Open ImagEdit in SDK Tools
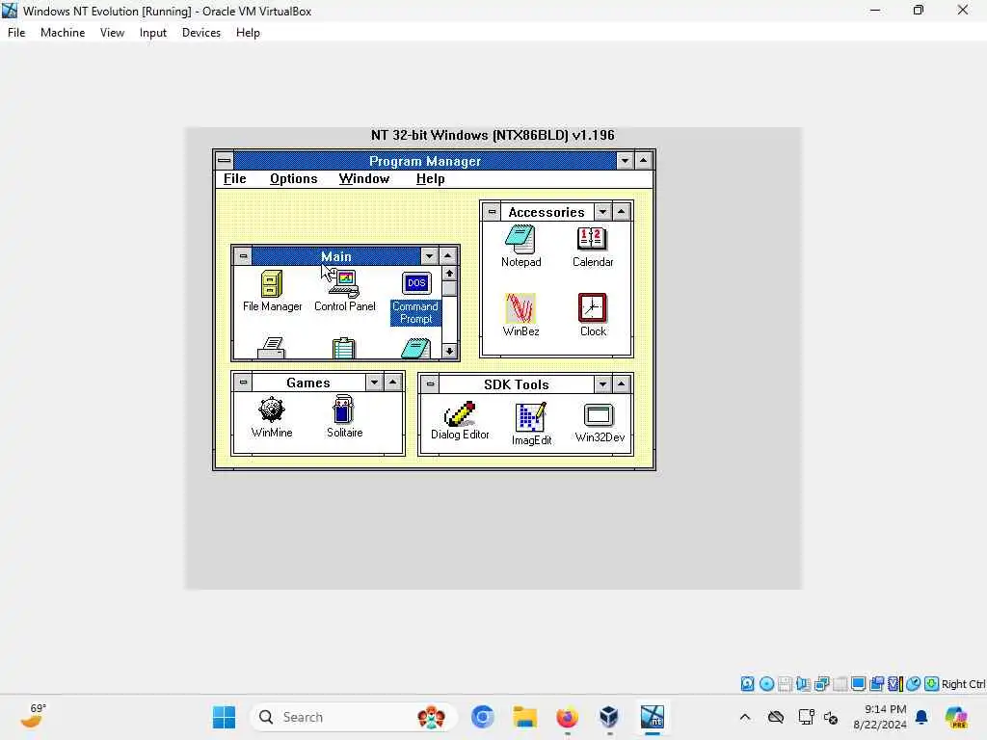This screenshot has width=987, height=740. [531, 424]
